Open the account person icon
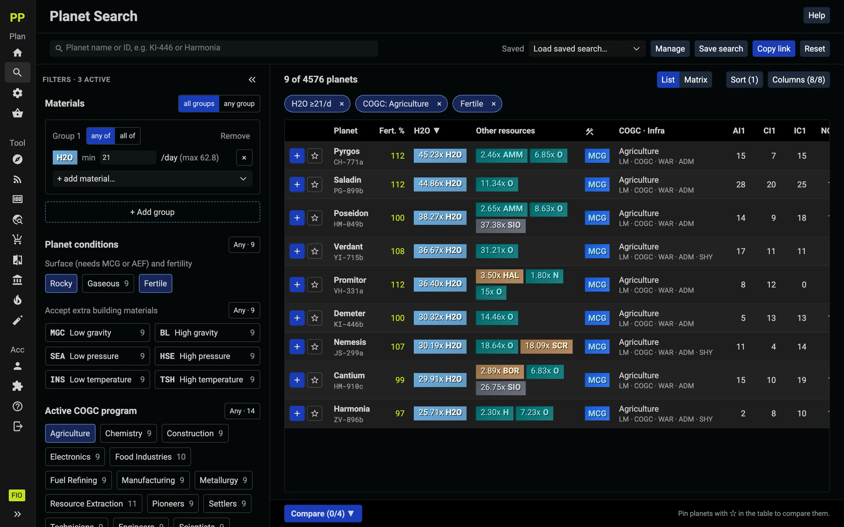Image resolution: width=844 pixels, height=527 pixels. (x=18, y=366)
